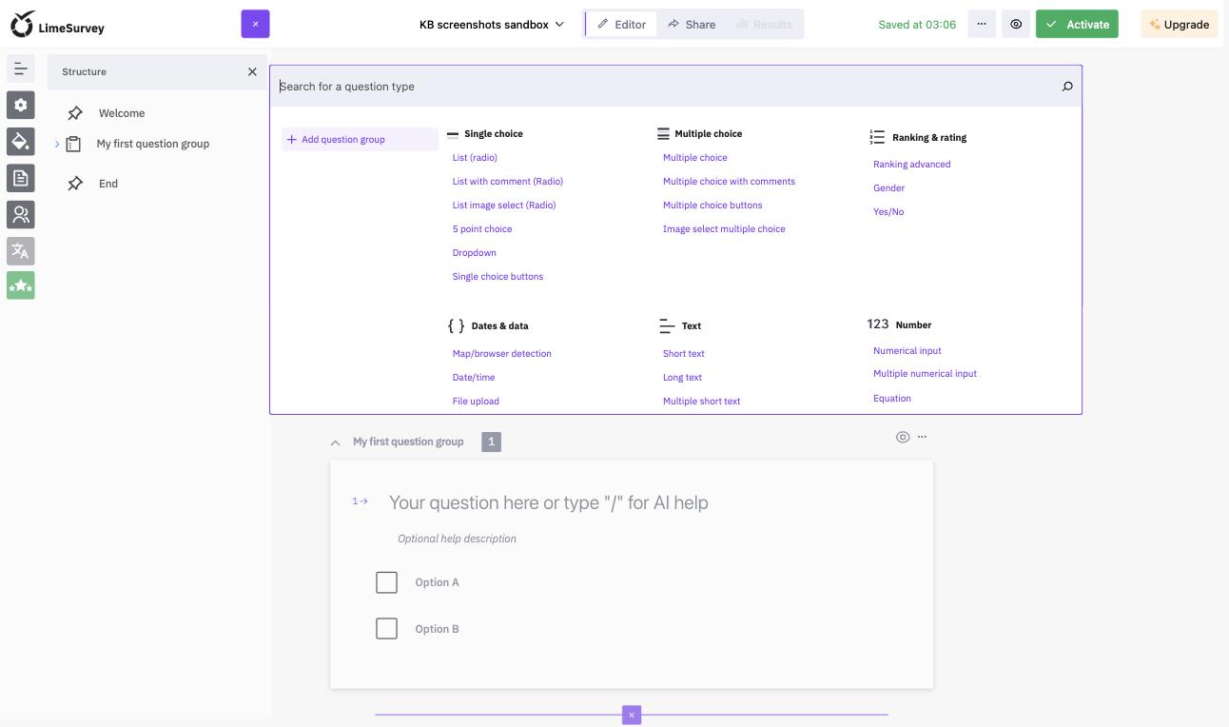
Task: Choose List (radio) question type
Action: [x=475, y=158]
